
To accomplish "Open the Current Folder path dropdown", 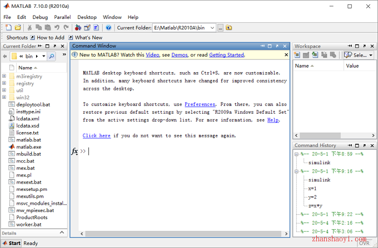I will 212,28.
